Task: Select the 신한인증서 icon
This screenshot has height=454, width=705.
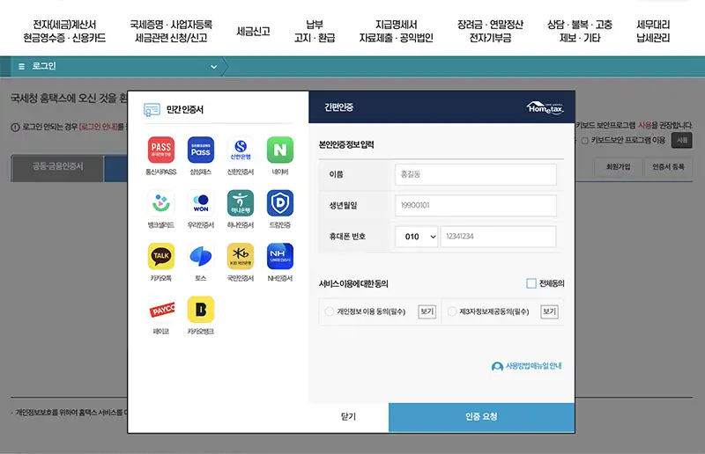Action: pos(241,150)
